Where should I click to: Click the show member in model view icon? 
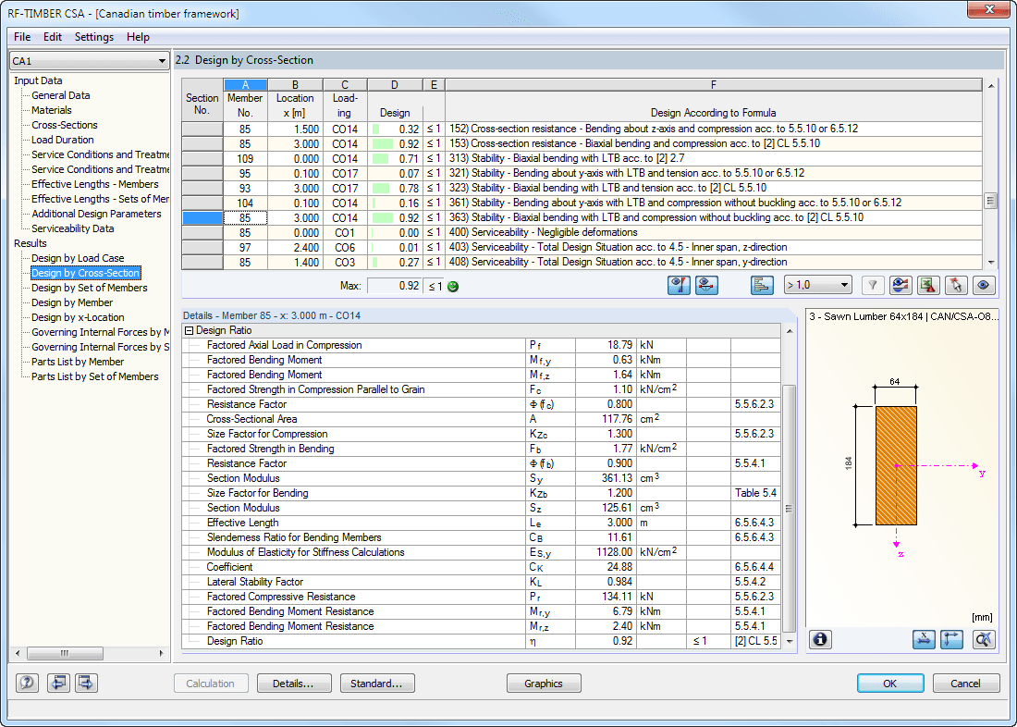point(706,285)
